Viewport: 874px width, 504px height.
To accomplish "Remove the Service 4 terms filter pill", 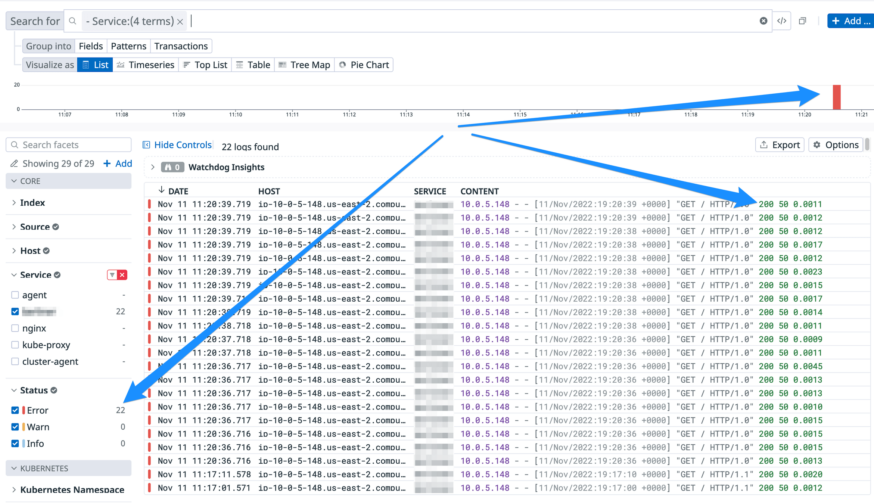I will (180, 22).
